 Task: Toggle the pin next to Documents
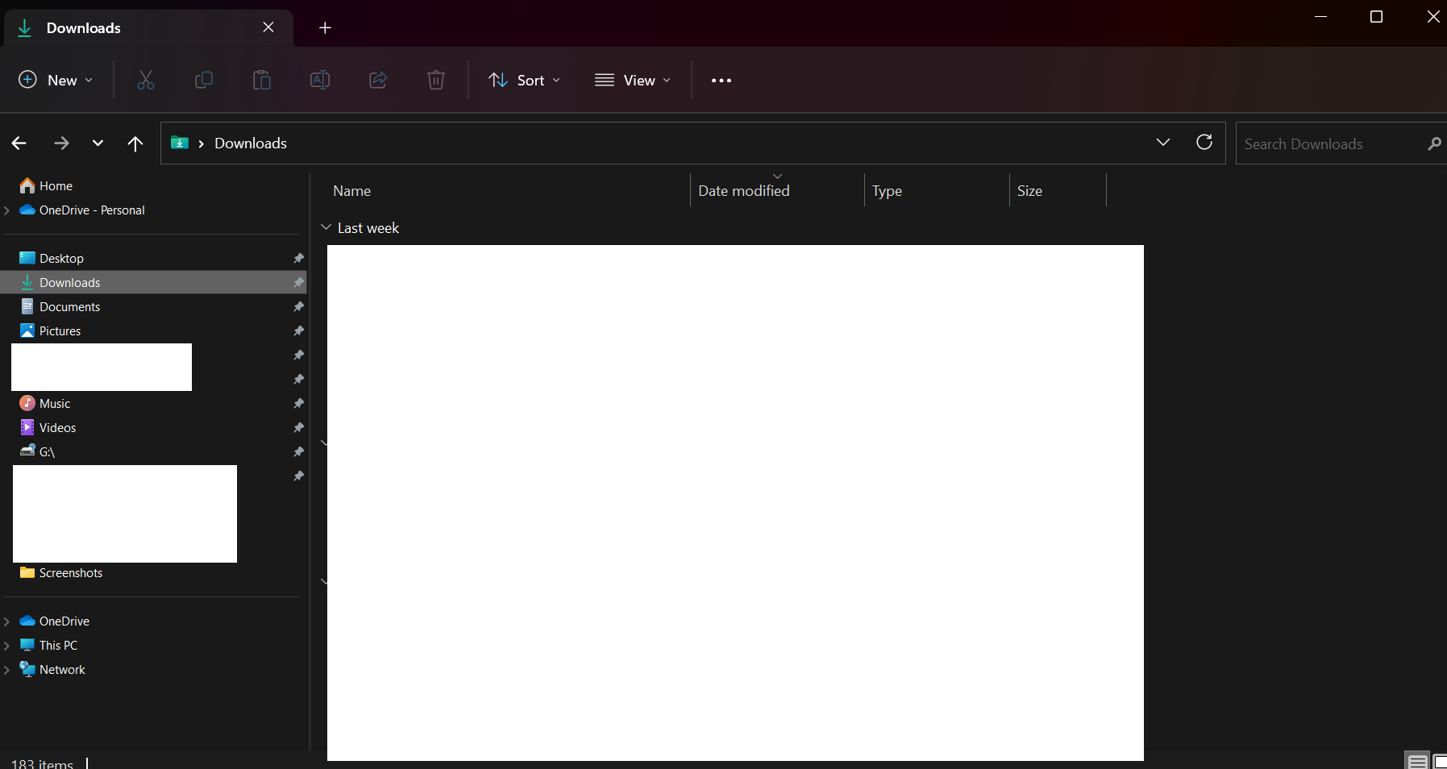pyautogui.click(x=298, y=306)
